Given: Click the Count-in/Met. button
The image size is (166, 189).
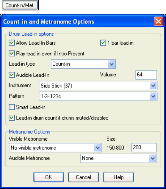Looking at the screenshot, I should click(20, 5).
